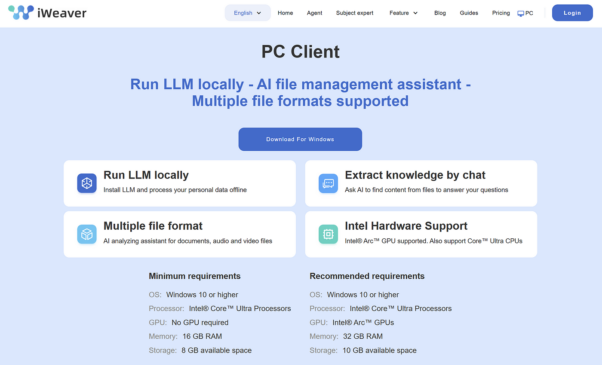The image size is (602, 365).
Task: Click the Run LLM locally card title
Action: tap(146, 175)
